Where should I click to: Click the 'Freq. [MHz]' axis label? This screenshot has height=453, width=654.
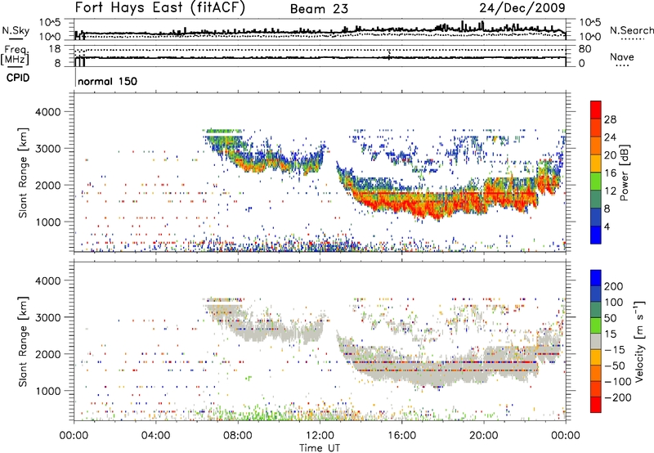(15, 55)
